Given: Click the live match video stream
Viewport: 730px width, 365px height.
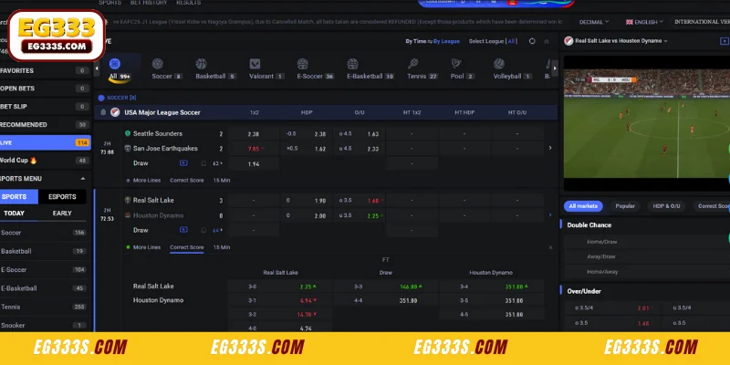Looking at the screenshot, I should 647,123.
